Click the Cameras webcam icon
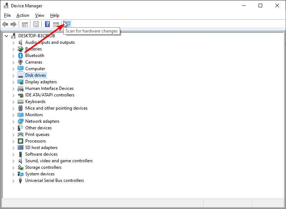Image resolution: width=286 pixels, height=209 pixels. [x=21, y=62]
